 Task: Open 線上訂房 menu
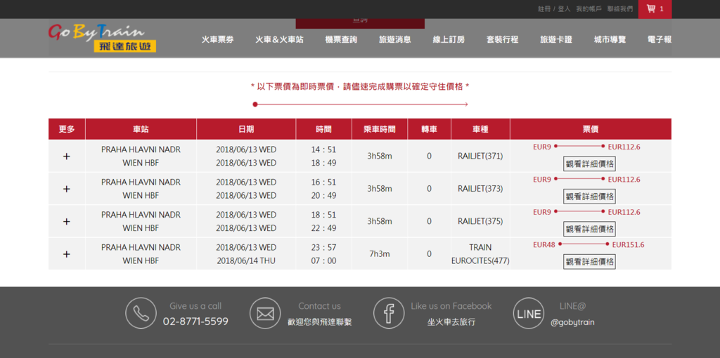(449, 39)
